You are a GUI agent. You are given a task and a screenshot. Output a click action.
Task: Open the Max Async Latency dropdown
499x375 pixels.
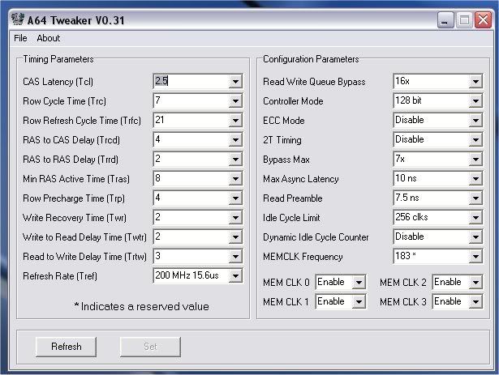point(475,179)
